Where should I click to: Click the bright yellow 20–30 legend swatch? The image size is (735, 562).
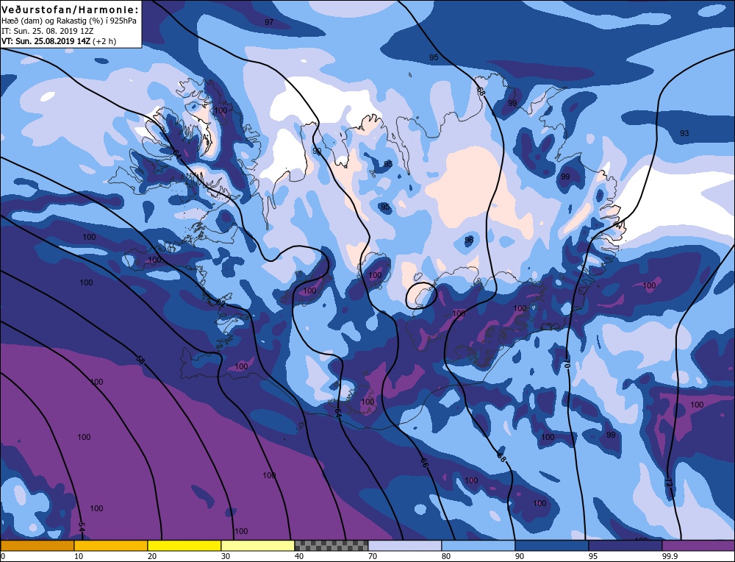[184, 545]
